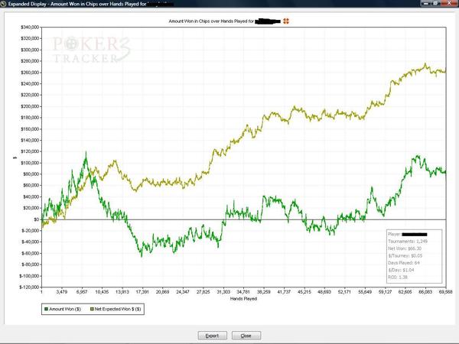Screen dimensions: 459x344
Task: Click the $100,000 y-axis label
Action: click(30, 163)
